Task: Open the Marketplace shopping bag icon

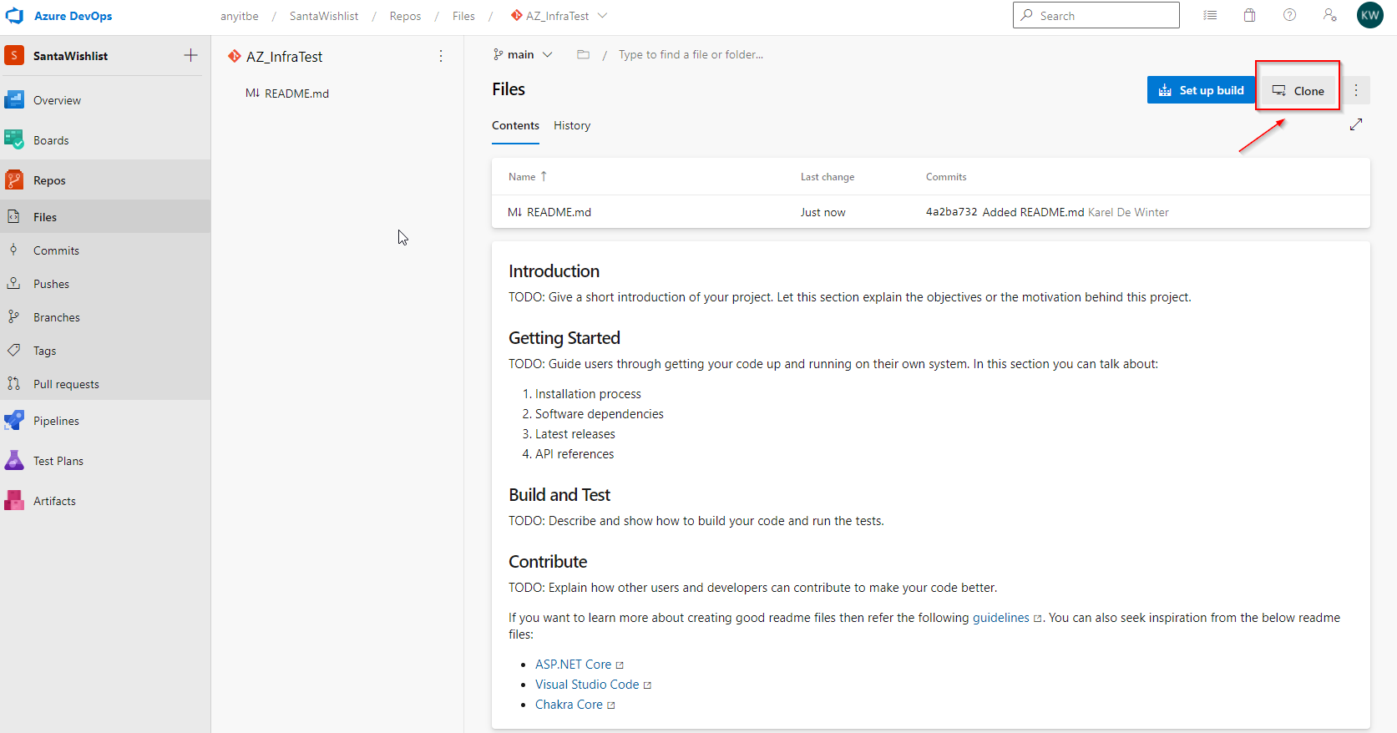Action: (1249, 15)
